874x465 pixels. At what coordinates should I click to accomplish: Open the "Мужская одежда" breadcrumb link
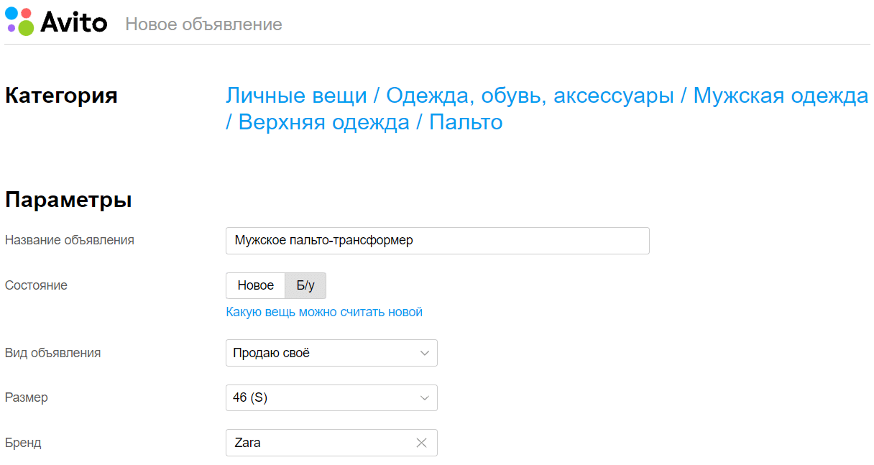[x=781, y=95]
